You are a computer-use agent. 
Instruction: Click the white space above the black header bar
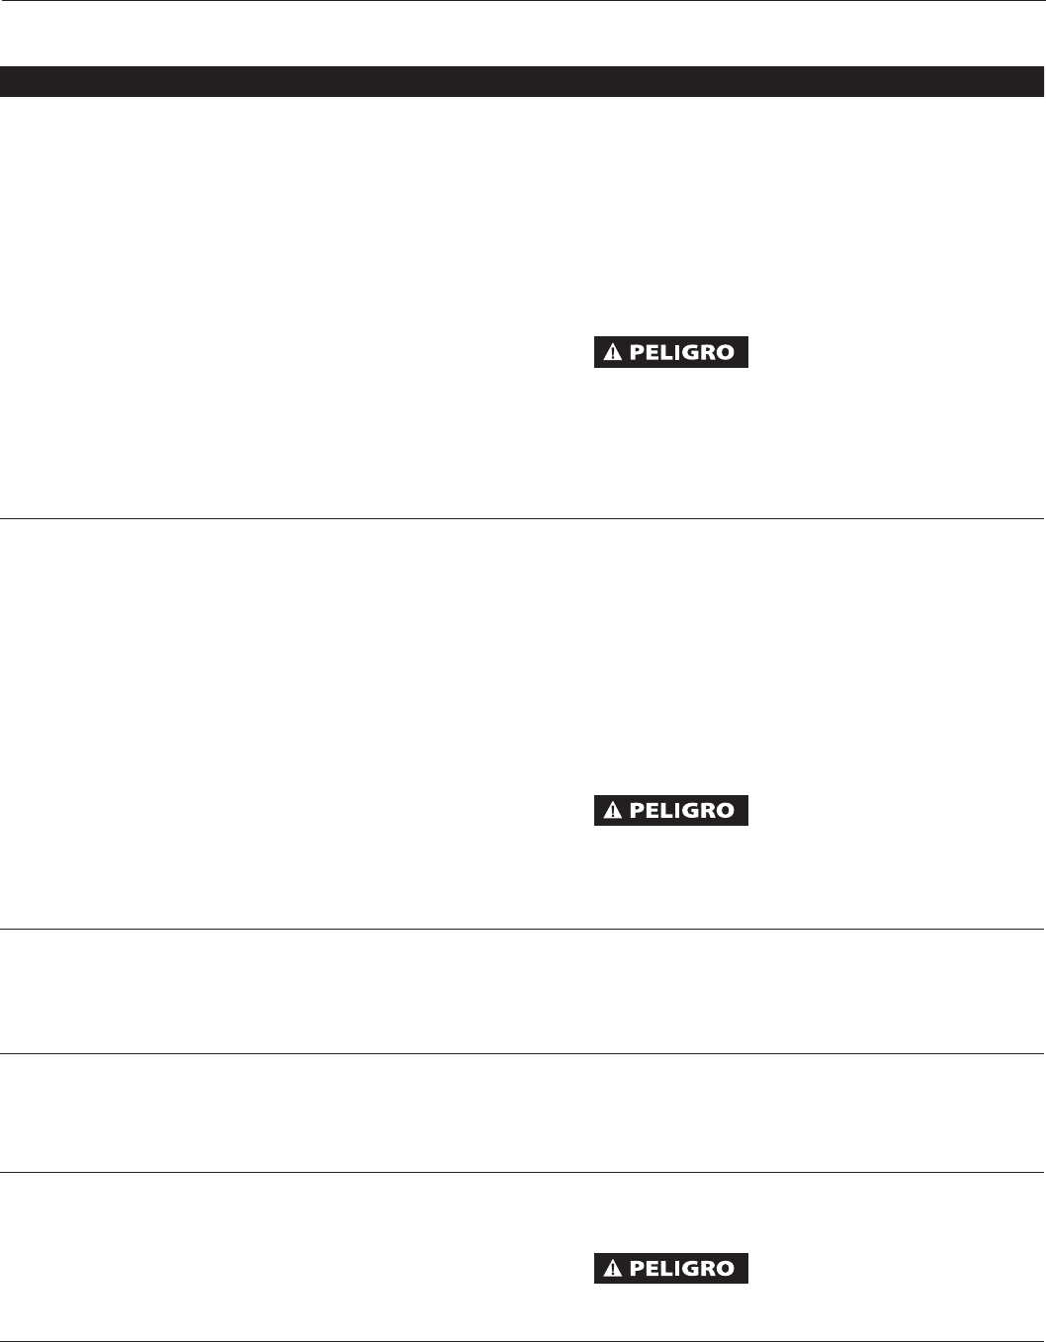point(522,35)
